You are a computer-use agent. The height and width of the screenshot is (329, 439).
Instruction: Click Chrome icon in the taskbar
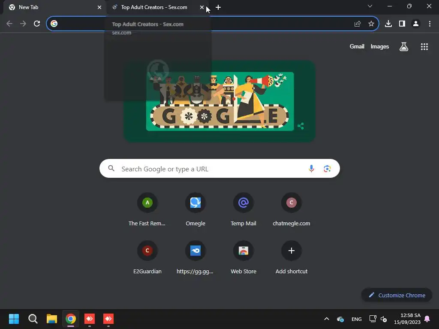(x=71, y=319)
